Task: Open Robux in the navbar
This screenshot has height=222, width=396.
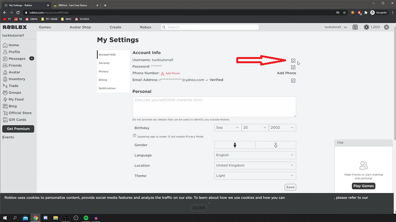Action: pyautogui.click(x=145, y=27)
